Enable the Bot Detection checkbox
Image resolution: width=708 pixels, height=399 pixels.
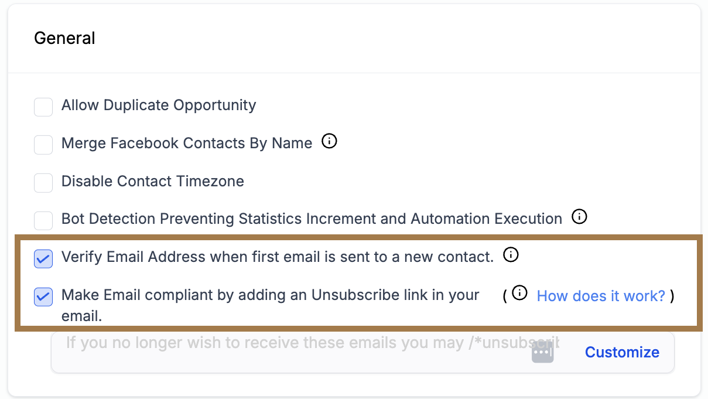pyautogui.click(x=43, y=221)
